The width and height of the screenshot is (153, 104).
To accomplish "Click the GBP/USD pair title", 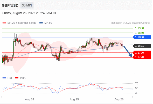I will (10, 5).
